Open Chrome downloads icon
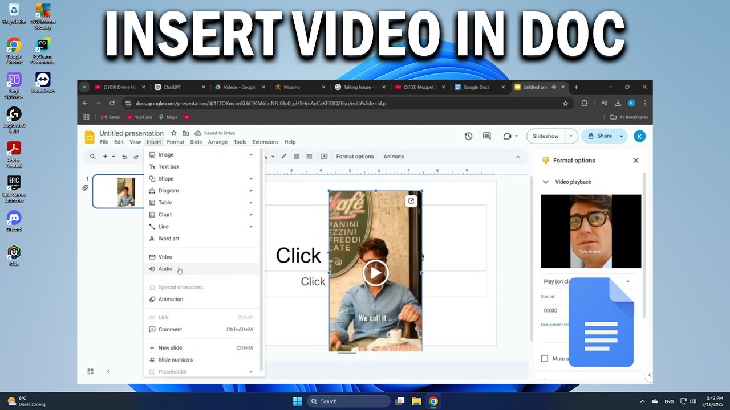Image resolution: width=730 pixels, height=410 pixels. click(618, 103)
